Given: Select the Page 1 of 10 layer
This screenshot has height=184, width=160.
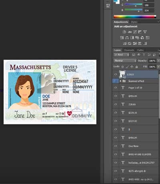Looking at the screenshot, I should (139, 88).
